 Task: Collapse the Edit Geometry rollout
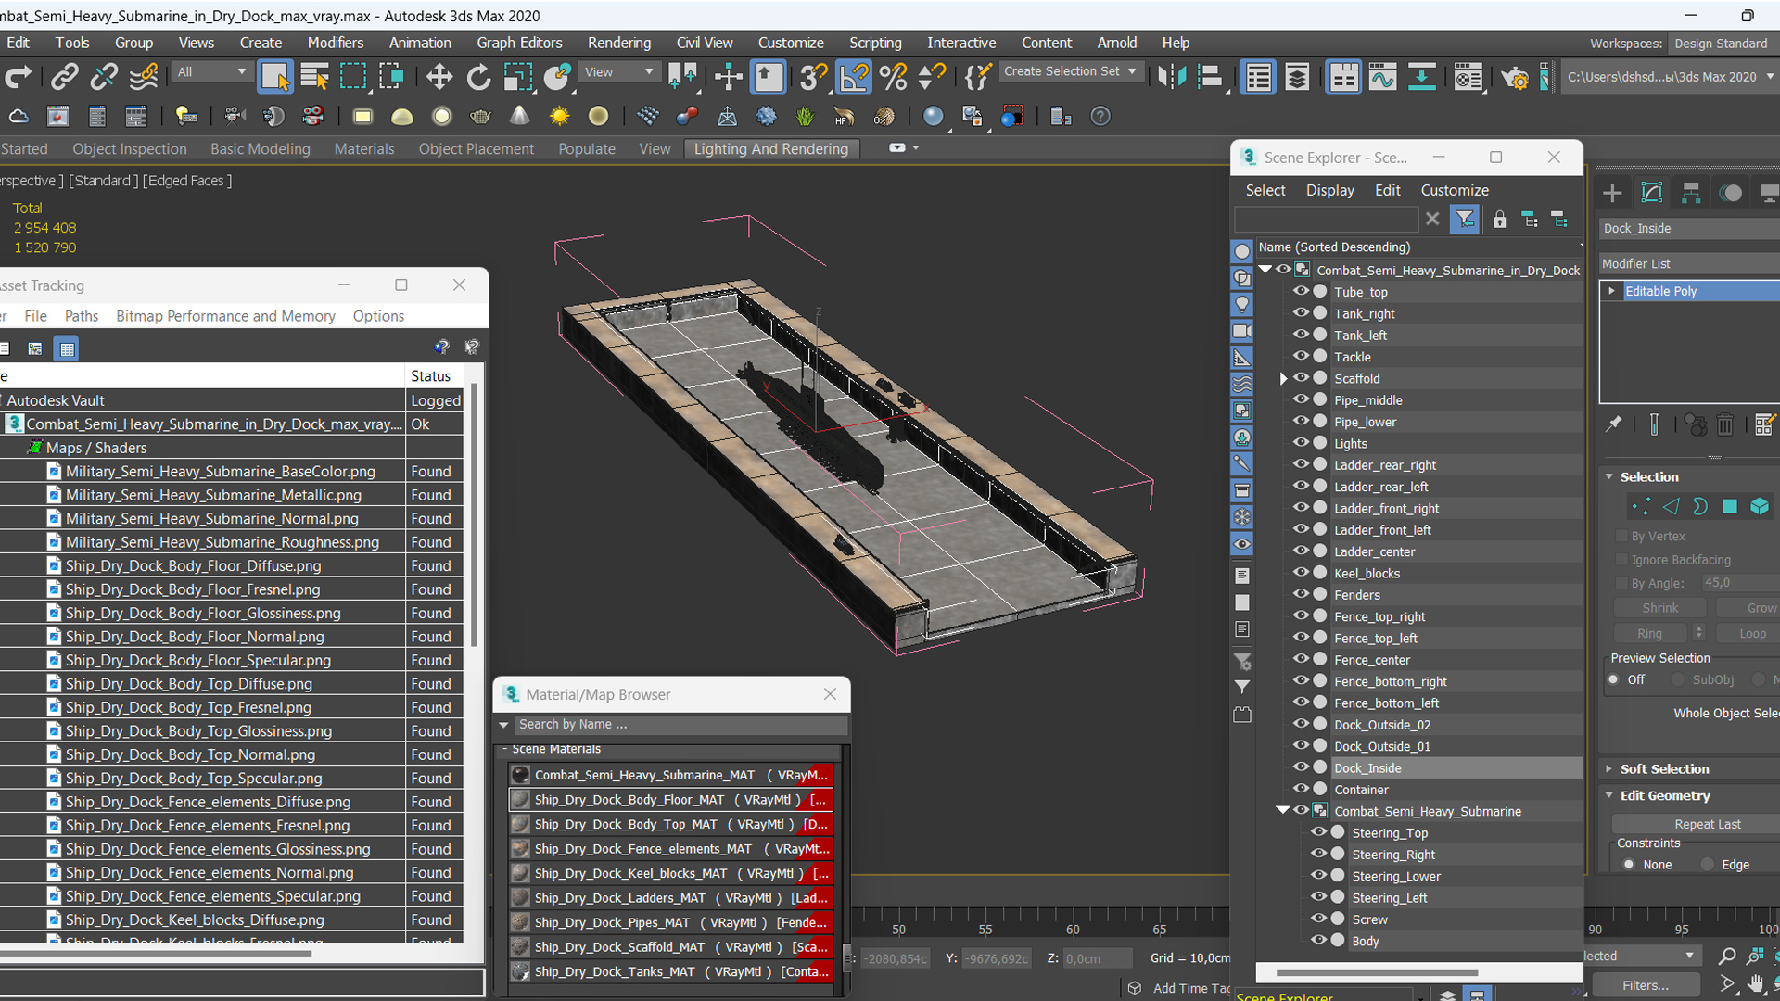[x=1665, y=795]
